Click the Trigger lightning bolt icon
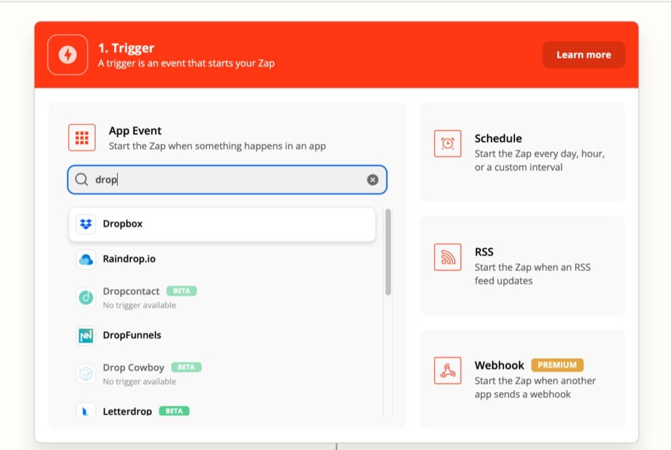This screenshot has width=671, height=450. (67, 55)
